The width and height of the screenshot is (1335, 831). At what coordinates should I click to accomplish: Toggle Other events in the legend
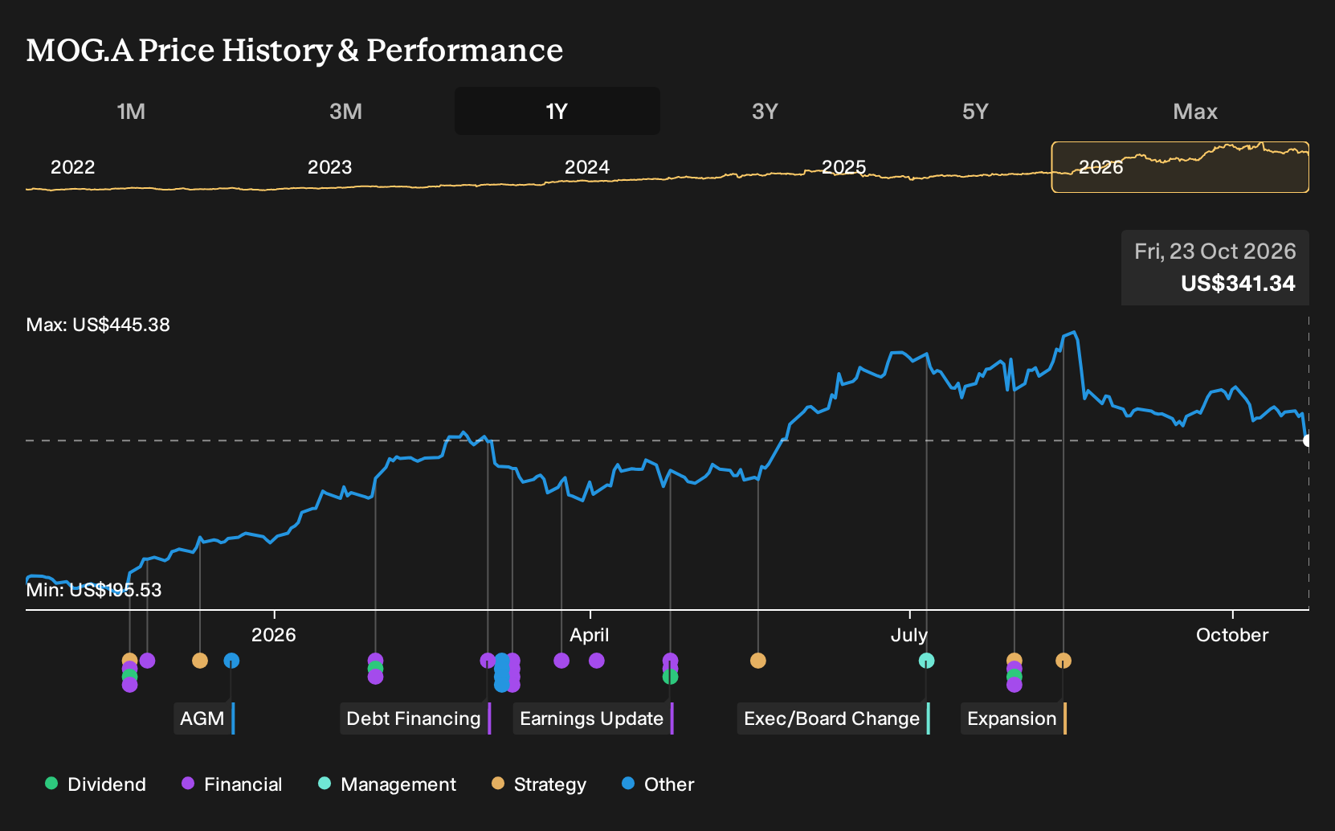pyautogui.click(x=658, y=784)
